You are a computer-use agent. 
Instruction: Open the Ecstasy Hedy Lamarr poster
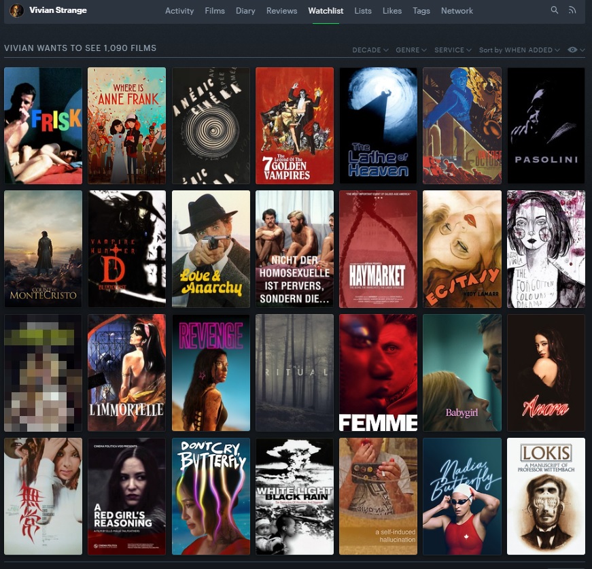pyautogui.click(x=462, y=249)
